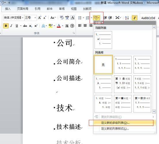Viewport: 159px width, 144px height.
Task: Open the 引用 ribbon tab
Action: (37, 9)
